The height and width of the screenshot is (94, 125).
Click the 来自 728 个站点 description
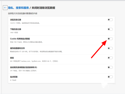coord(26,42)
